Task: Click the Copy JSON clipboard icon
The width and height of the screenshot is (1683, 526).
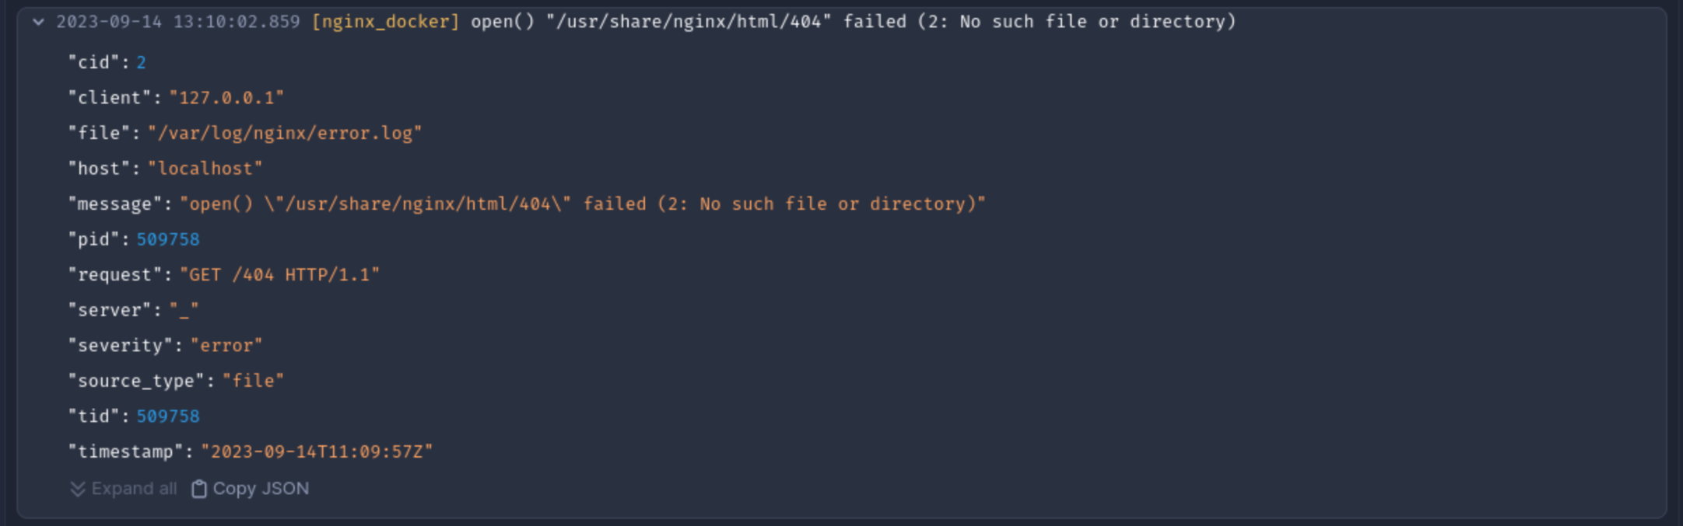Action: point(199,489)
